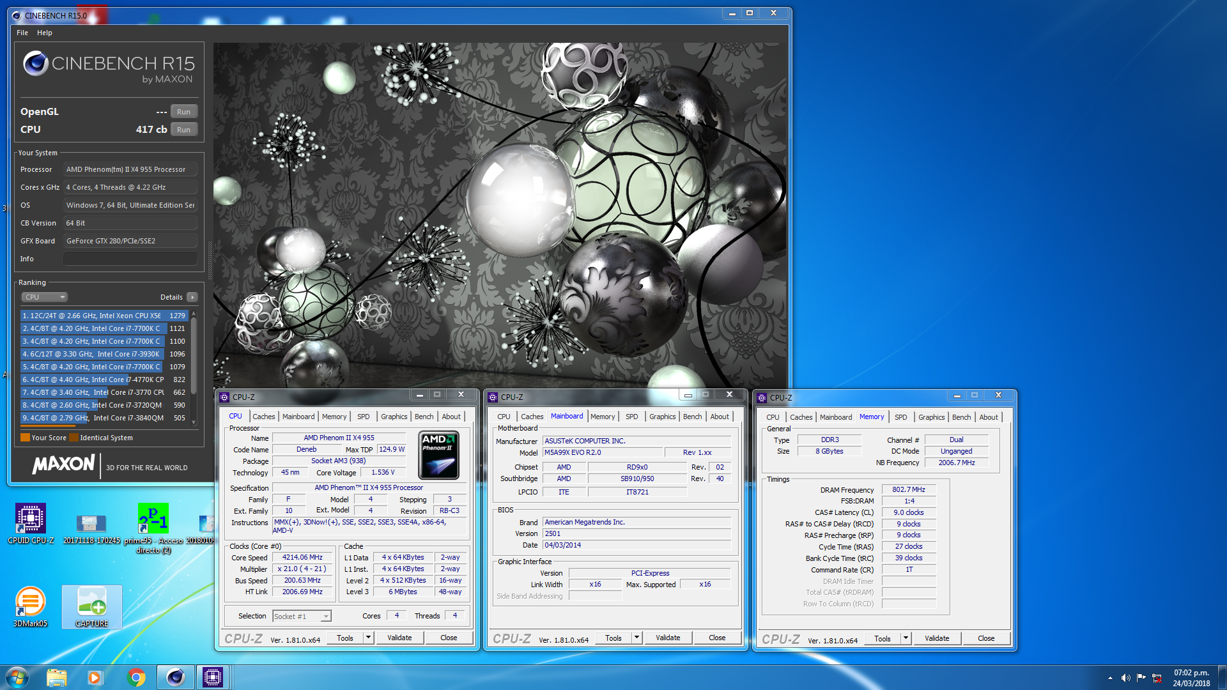Open Action Center flag icon

(1141, 678)
